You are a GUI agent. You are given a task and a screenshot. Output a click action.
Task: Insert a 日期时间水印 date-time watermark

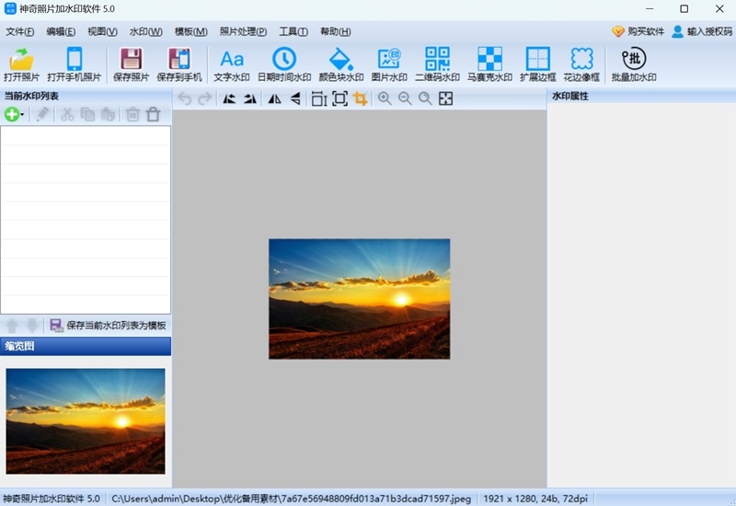[x=284, y=64]
